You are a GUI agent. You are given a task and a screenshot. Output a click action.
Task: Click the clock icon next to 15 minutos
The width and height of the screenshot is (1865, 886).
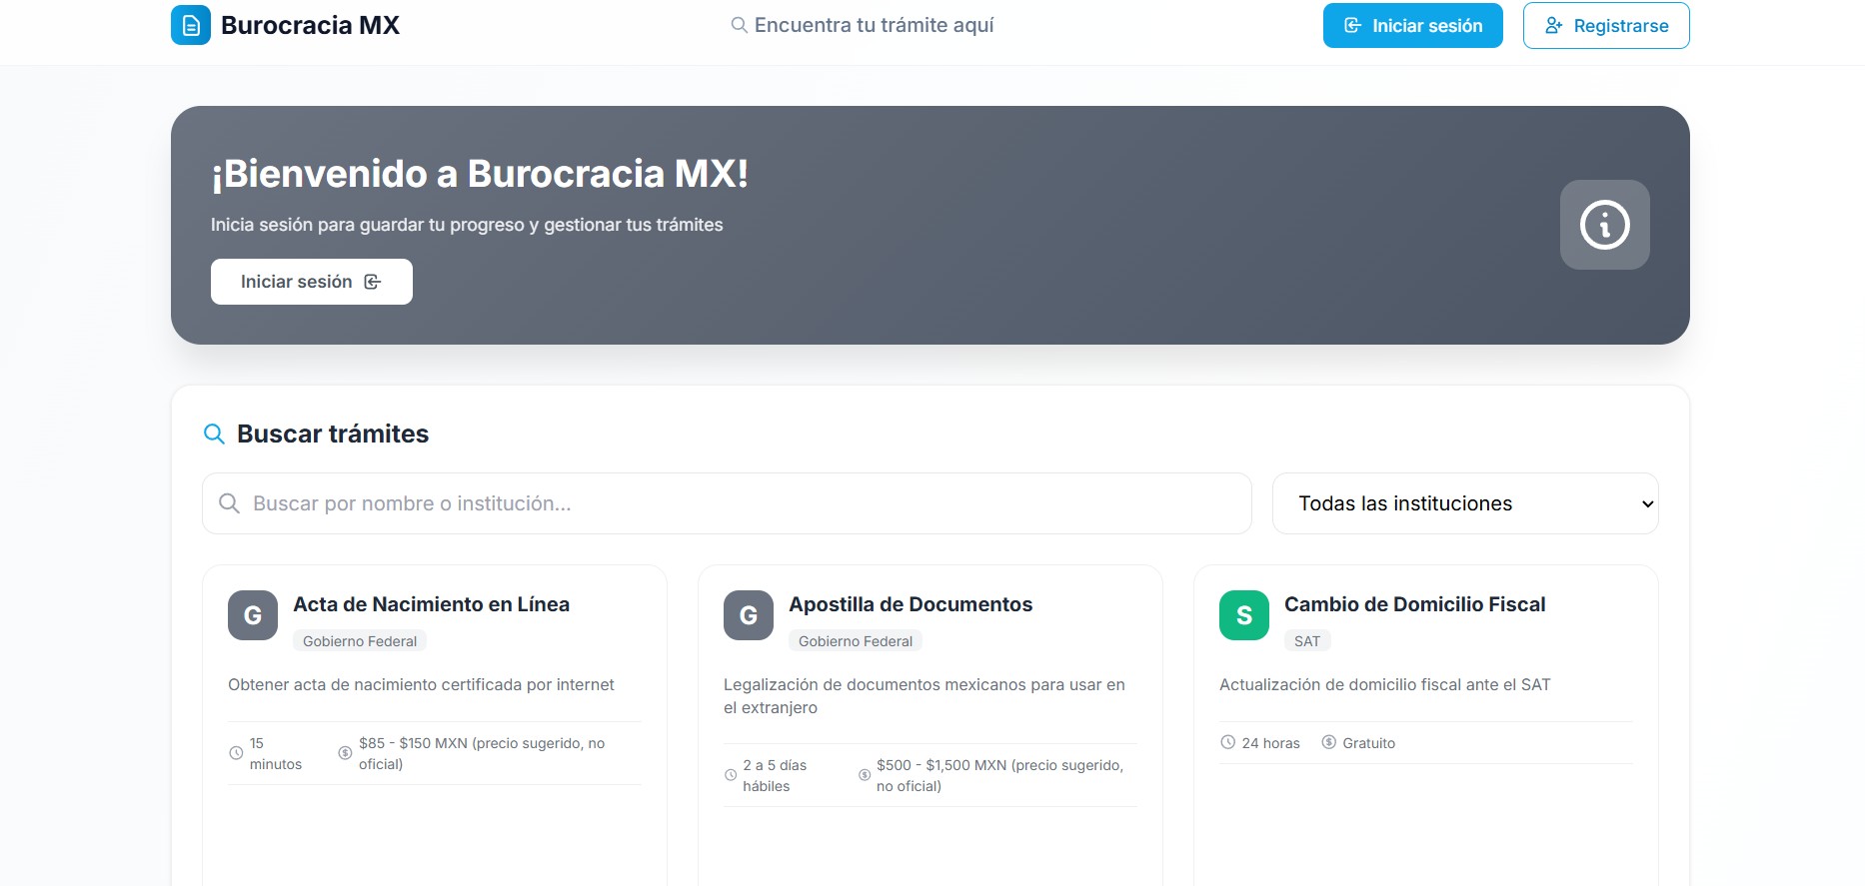click(x=236, y=753)
